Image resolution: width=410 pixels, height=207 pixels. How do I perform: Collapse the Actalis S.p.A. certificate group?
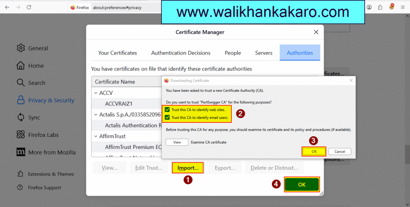pos(96,115)
